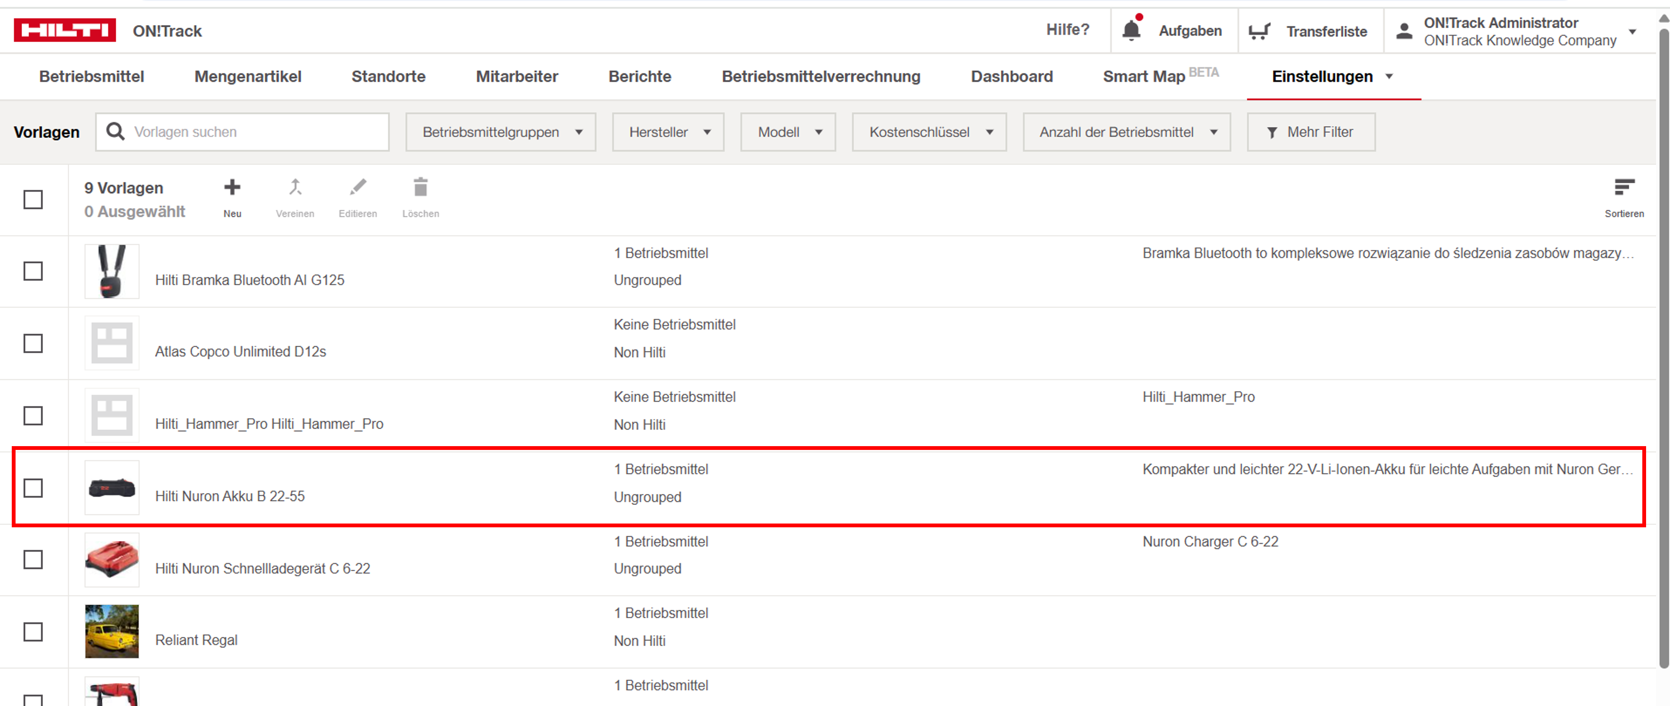Select 'Hilti Nuron Schnellladegerät C 6-22' name
1670x706 pixels.
tap(263, 569)
